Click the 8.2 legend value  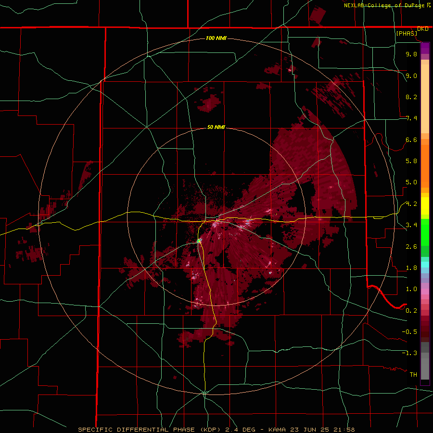411,97
